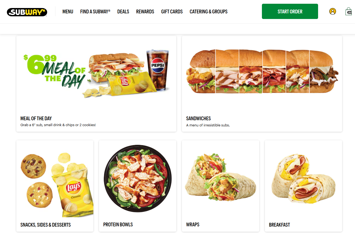The image size is (355, 233).
Task: Open the Deals page
Action: pyautogui.click(x=123, y=11)
